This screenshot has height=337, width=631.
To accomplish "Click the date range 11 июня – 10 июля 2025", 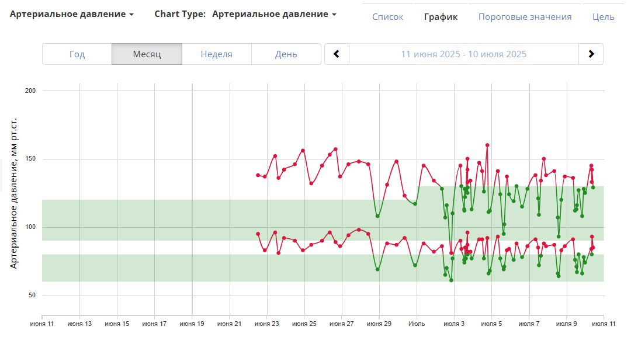I will 463,54.
